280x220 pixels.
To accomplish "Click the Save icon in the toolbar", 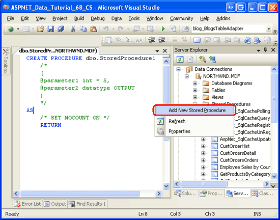I will pos(50,29).
